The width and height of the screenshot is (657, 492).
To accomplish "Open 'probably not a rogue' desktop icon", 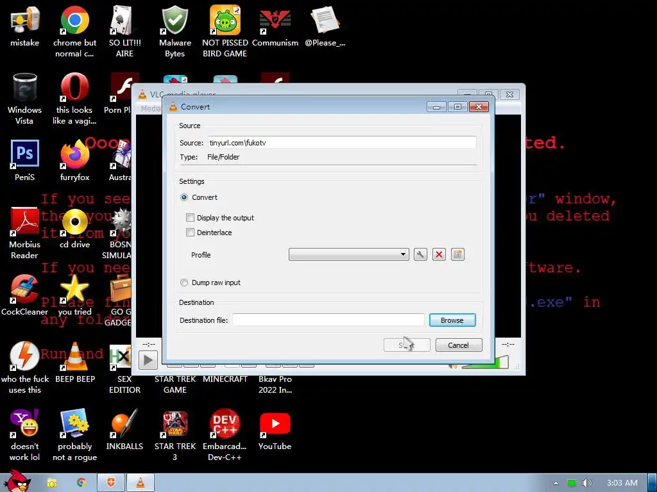I will coord(74,435).
